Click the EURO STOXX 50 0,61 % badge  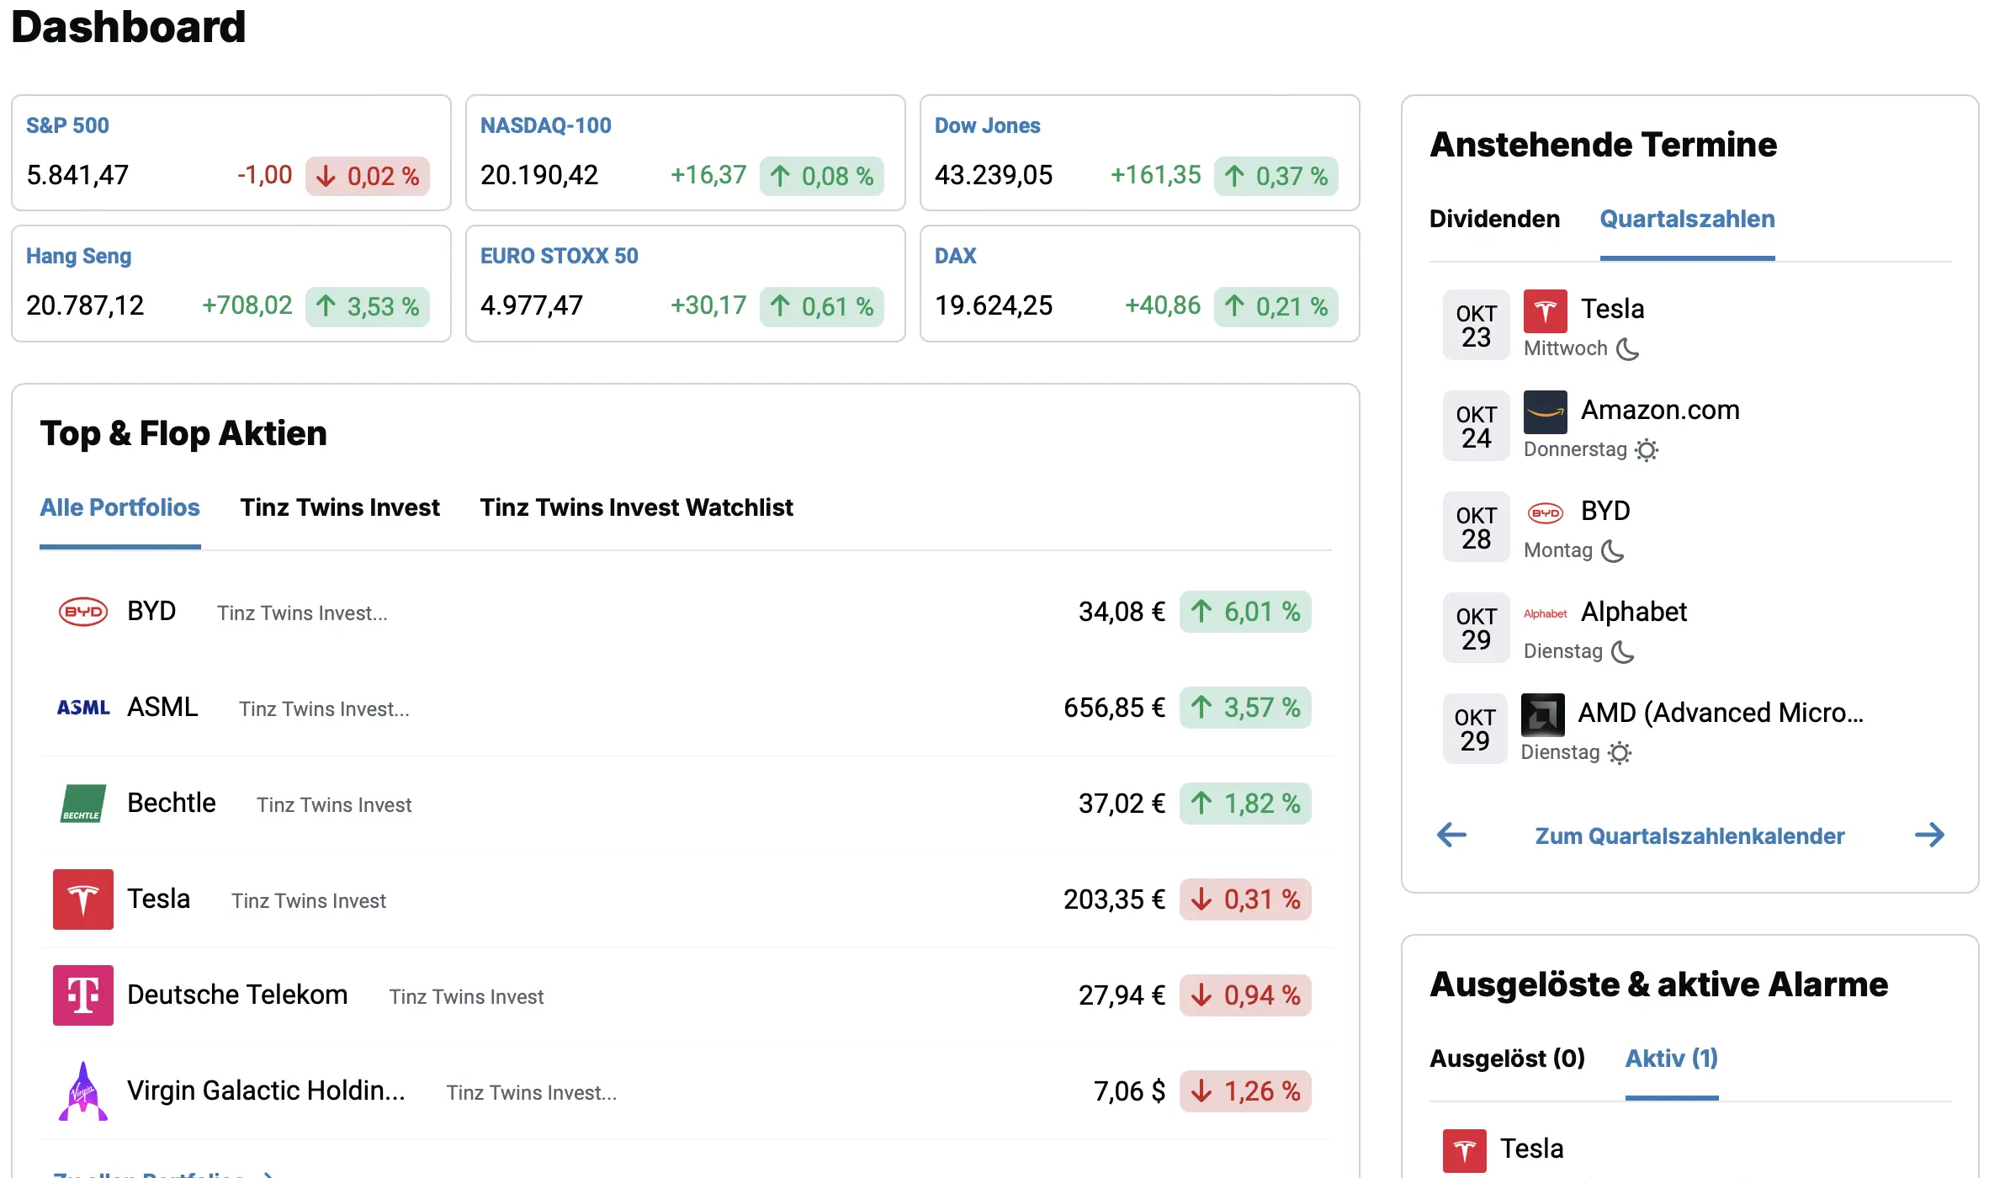coord(822,306)
